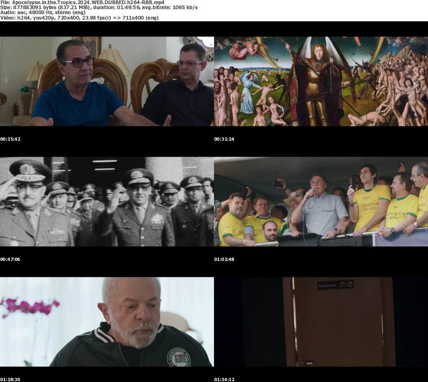428x382 pixels.
Task: Select the 01:18:30 timestamp label
Action: coord(10,379)
